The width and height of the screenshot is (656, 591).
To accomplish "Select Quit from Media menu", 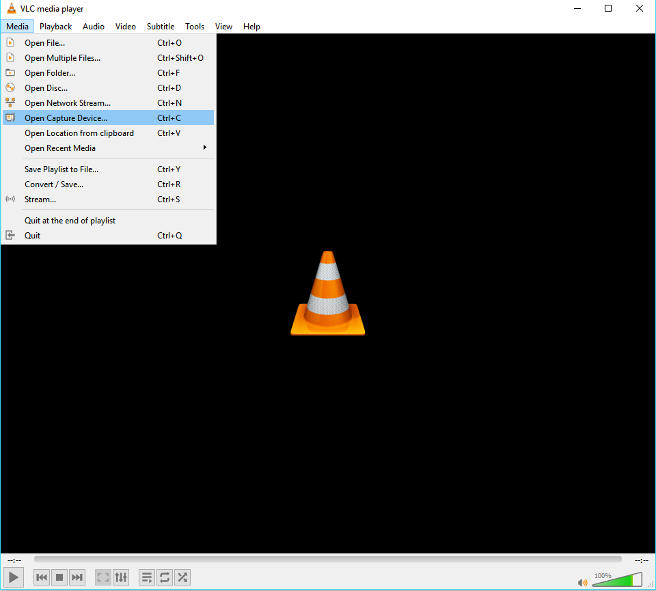I will coord(33,236).
